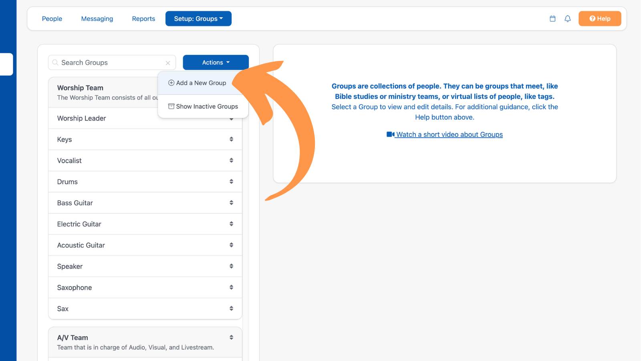This screenshot has width=641, height=361.
Task: Click the reorder handle on Saxophone row
Action: tap(231, 288)
